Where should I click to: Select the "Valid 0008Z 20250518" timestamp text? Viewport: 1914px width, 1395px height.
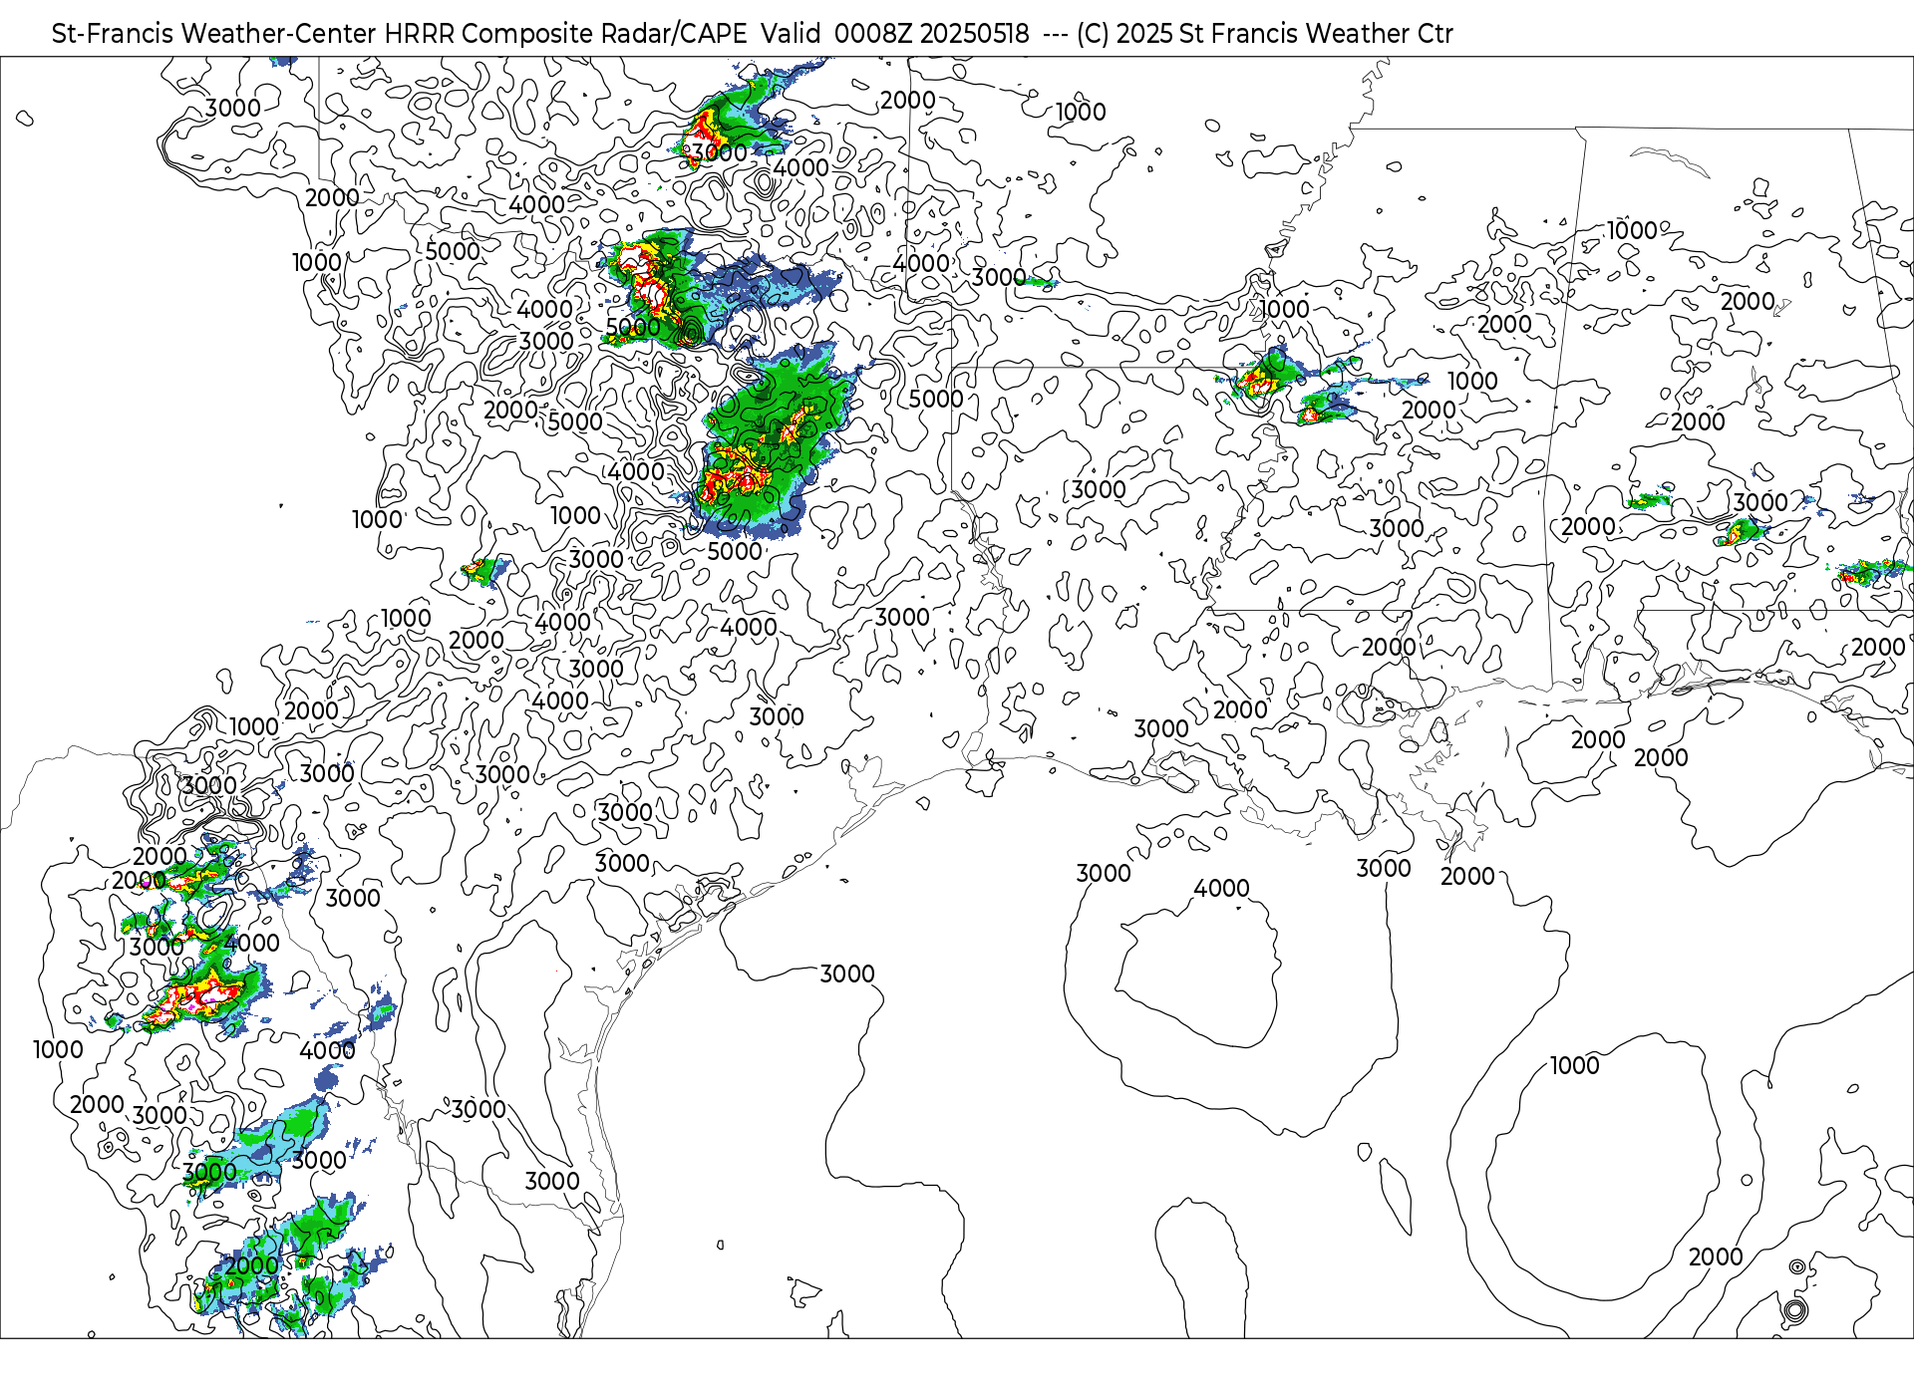coord(895,34)
